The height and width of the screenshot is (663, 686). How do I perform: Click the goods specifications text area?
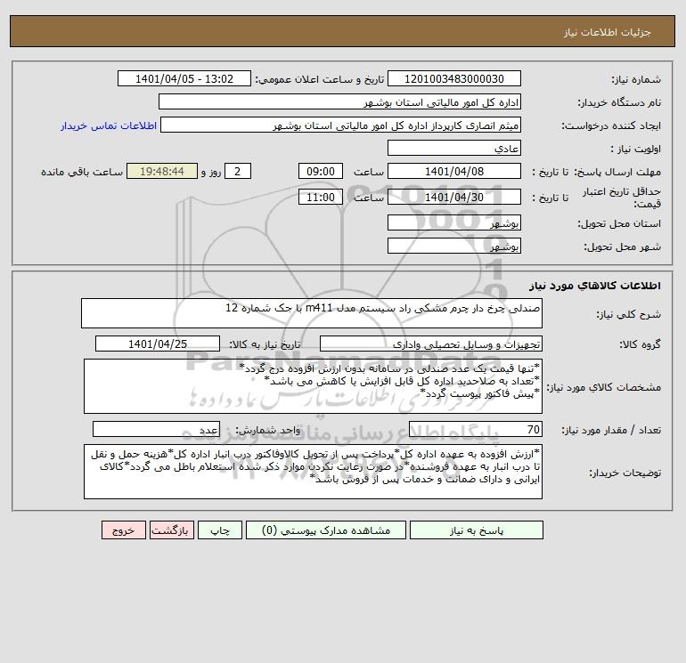click(313, 386)
